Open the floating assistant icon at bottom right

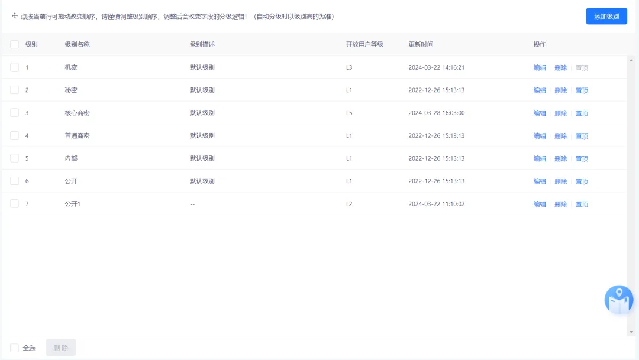click(x=618, y=300)
